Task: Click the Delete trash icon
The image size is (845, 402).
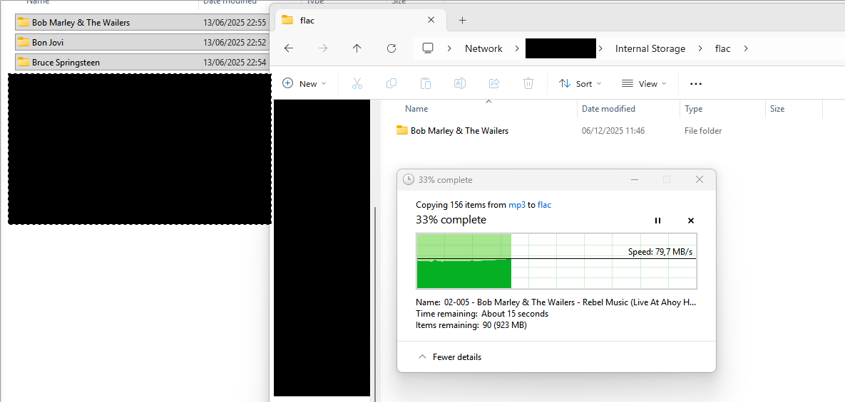Action: pos(528,83)
